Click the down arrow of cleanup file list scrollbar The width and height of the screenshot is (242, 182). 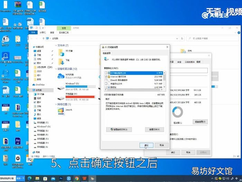(x=164, y=87)
